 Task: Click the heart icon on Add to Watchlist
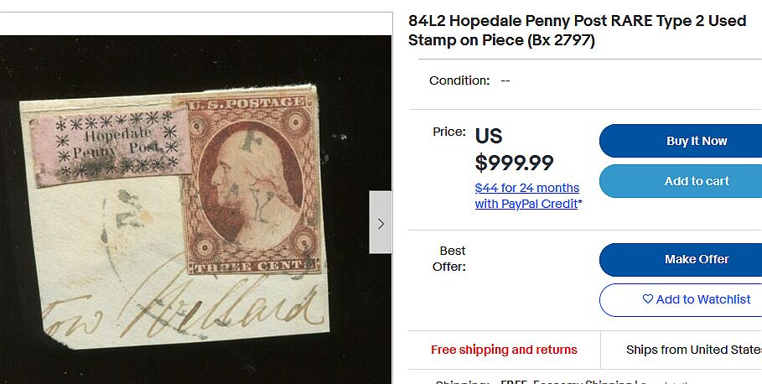648,299
